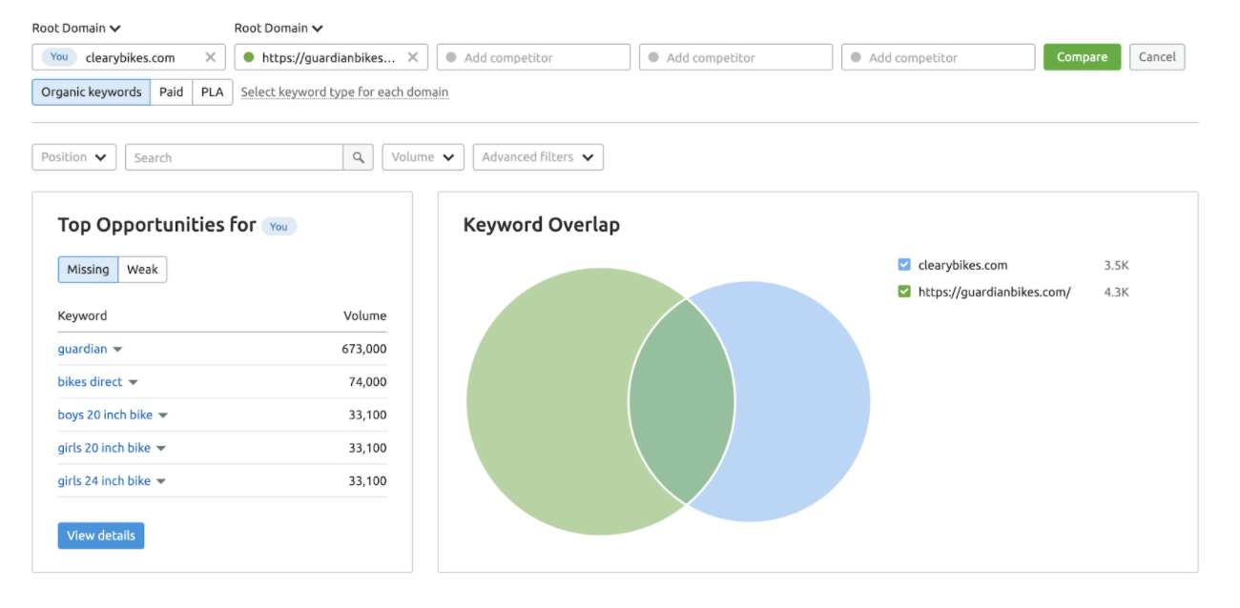
Task: Click the first Add competitor field
Action: click(533, 57)
